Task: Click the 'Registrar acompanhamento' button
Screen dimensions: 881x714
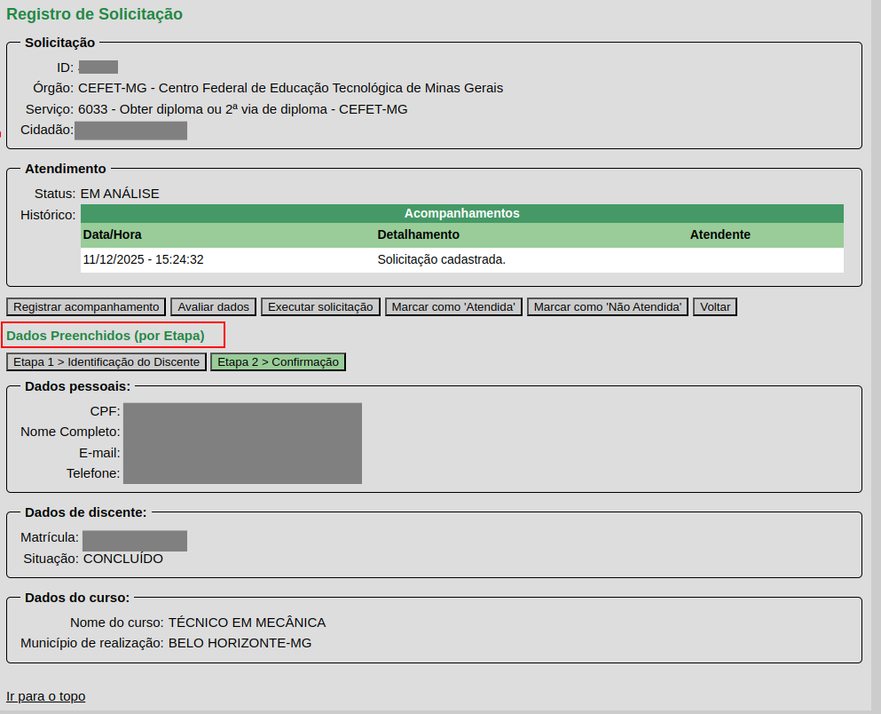Action: click(x=86, y=306)
